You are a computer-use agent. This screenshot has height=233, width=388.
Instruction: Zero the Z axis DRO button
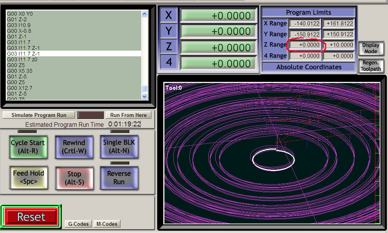pyautogui.click(x=169, y=47)
